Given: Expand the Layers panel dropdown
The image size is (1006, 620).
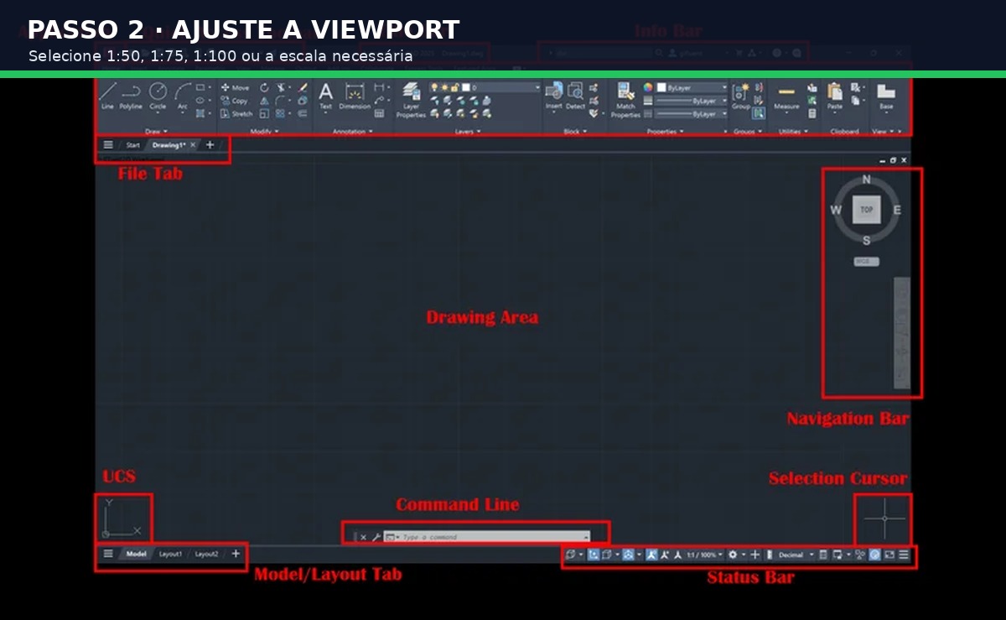Looking at the screenshot, I should point(469,131).
